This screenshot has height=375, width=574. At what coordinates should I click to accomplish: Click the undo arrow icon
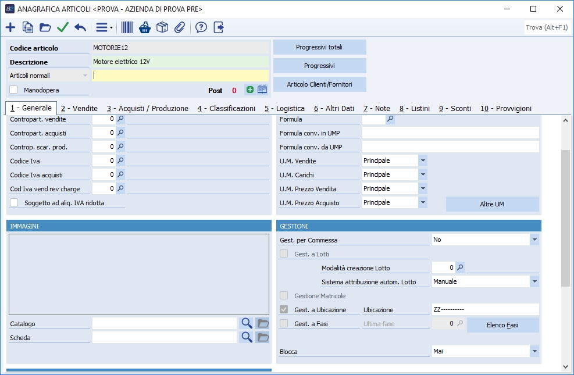pyautogui.click(x=80, y=27)
